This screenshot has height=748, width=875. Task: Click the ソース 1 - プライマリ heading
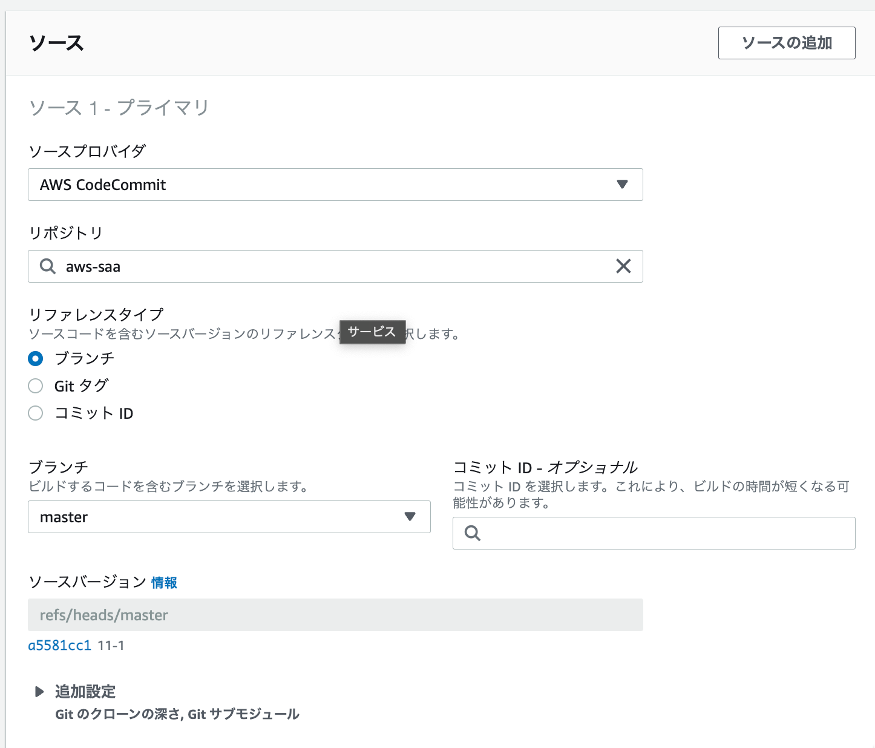[x=119, y=108]
